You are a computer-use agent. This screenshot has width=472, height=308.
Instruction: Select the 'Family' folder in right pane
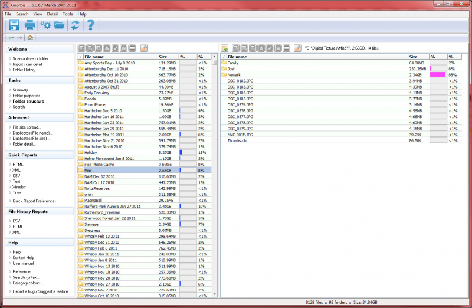pyautogui.click(x=342, y=63)
